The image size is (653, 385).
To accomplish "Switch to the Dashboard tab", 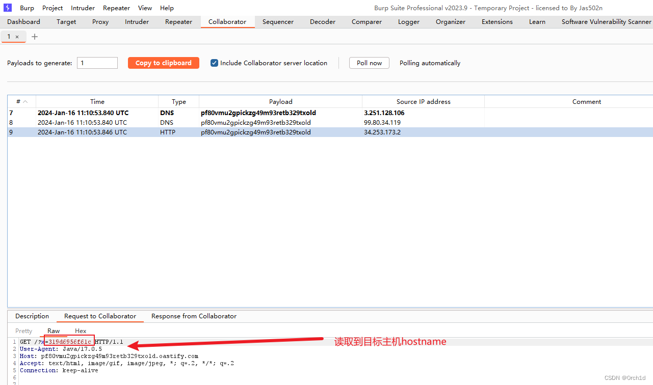I will (x=23, y=22).
